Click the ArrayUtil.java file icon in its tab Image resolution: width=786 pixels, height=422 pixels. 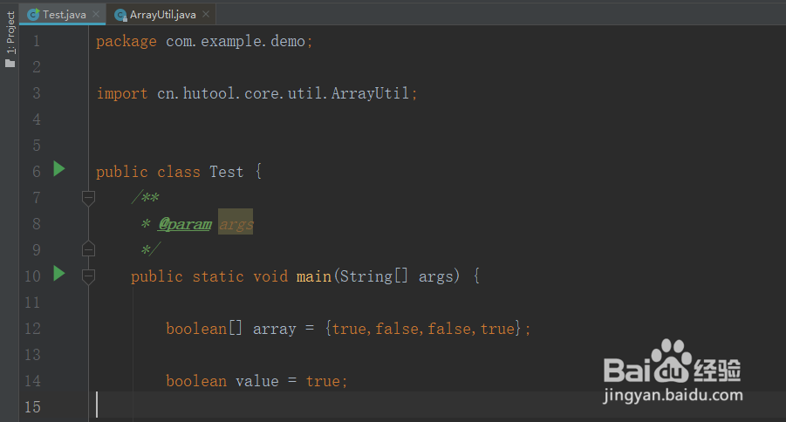coord(120,15)
